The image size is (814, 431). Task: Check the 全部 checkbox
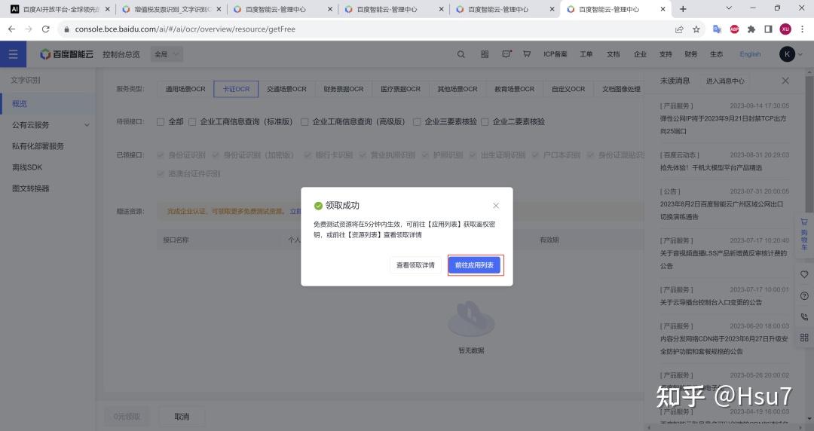pos(161,122)
